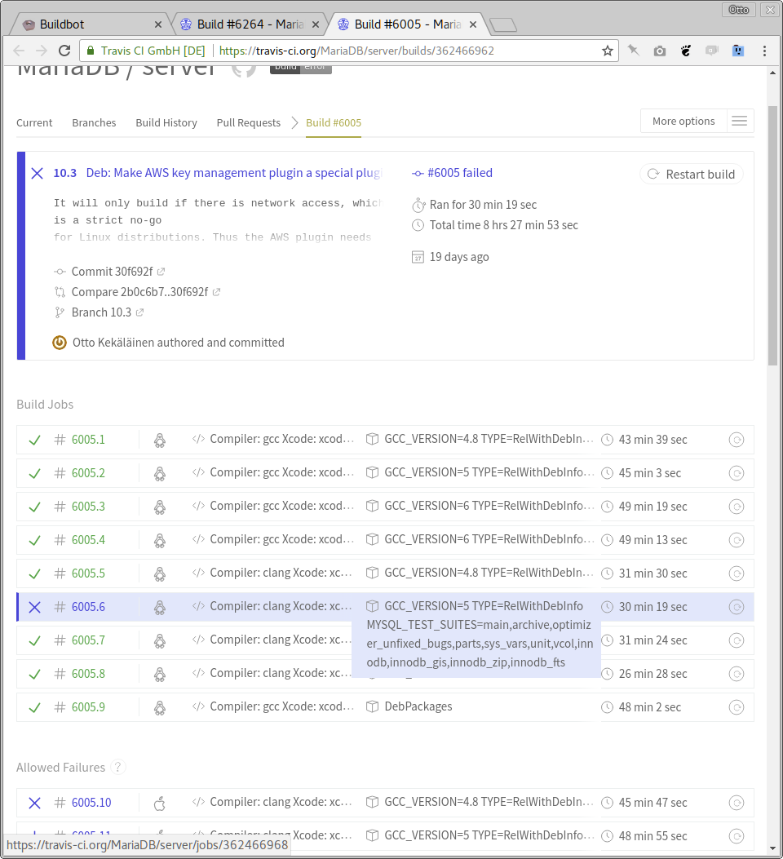Open job 6005.3 link
The image size is (783, 859).
[x=88, y=507]
